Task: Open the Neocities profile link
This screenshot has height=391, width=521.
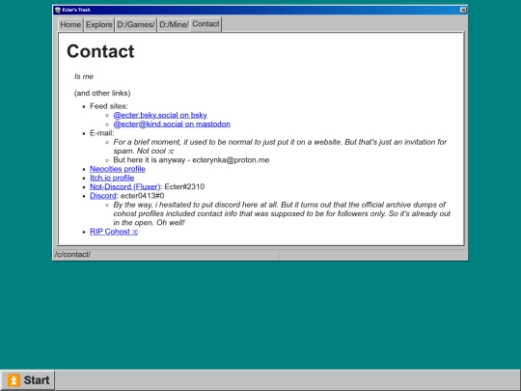Action: [118, 169]
